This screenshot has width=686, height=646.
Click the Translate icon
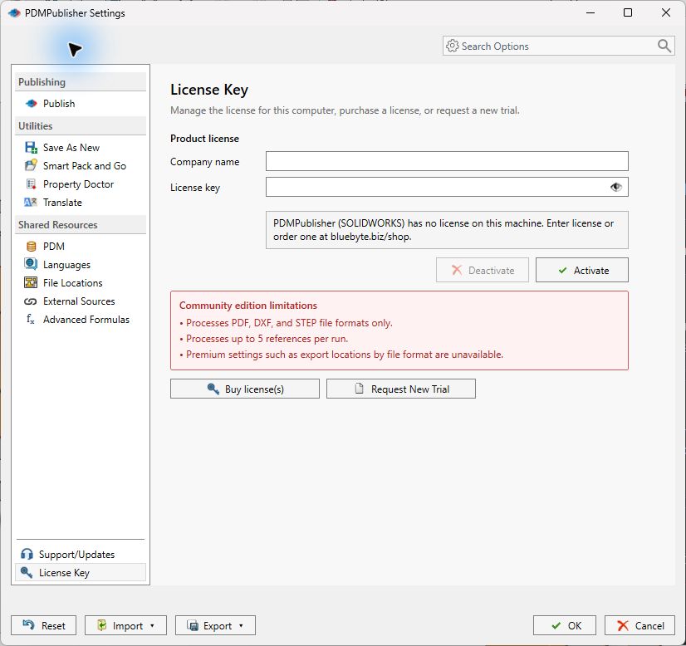tap(31, 202)
